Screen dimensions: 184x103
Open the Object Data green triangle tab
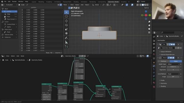click(x=154, y=79)
